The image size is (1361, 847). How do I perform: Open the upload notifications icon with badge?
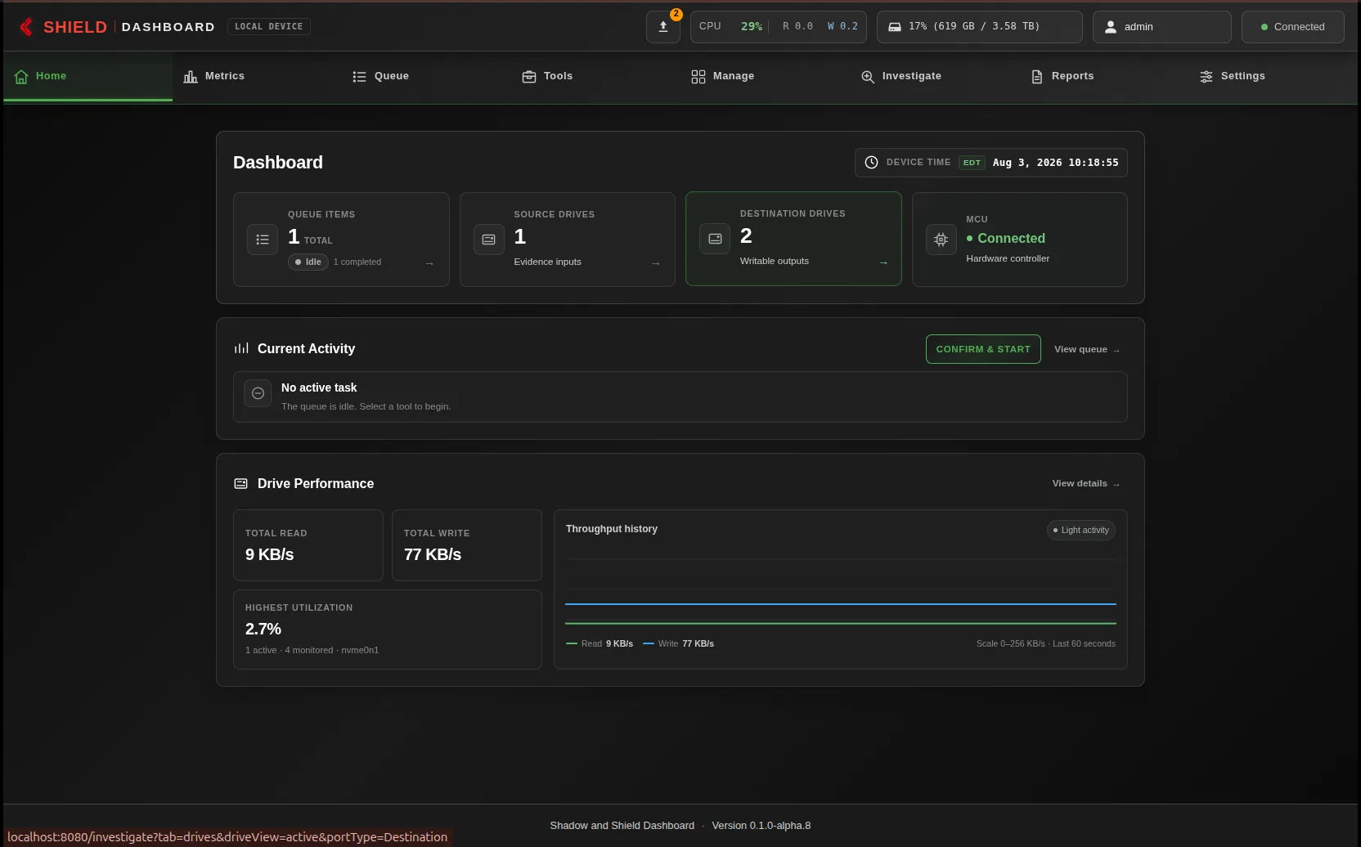(x=663, y=26)
